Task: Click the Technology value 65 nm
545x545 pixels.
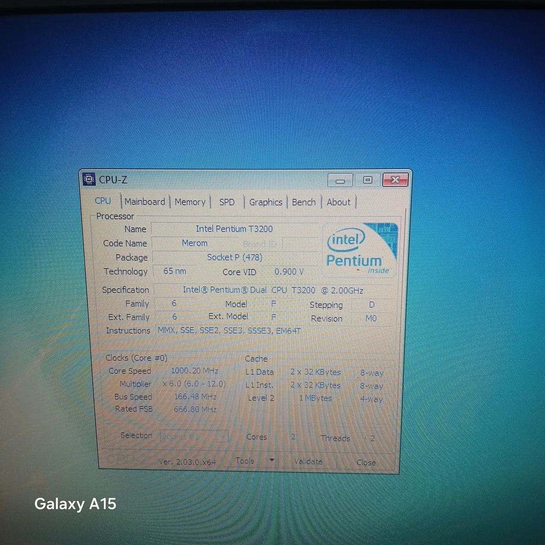Action: tap(175, 271)
